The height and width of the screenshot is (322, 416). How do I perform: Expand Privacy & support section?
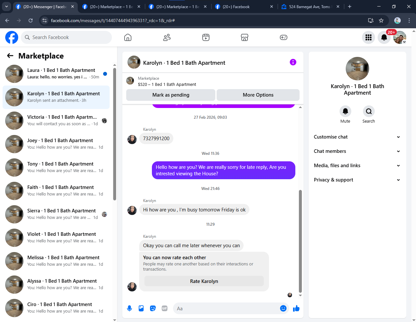tap(357, 180)
